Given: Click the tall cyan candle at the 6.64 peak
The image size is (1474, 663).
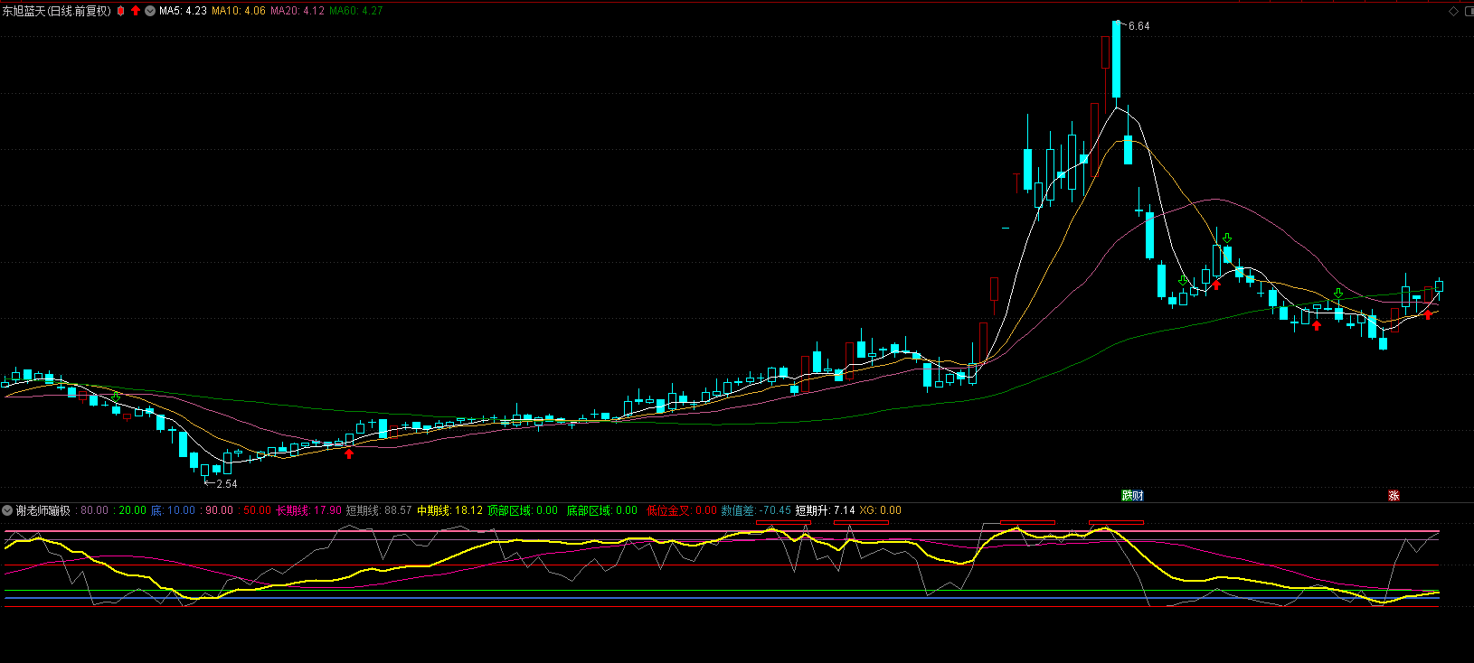Looking at the screenshot, I should click(1117, 59).
